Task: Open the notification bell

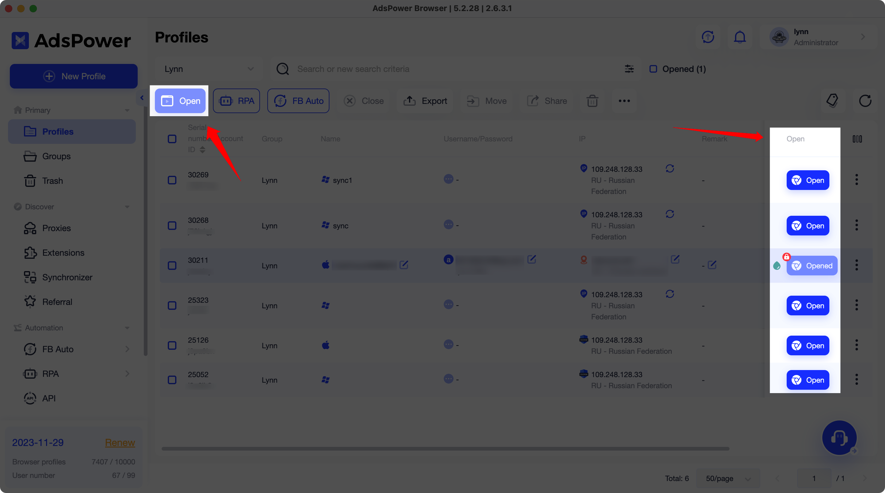Action: coord(740,37)
